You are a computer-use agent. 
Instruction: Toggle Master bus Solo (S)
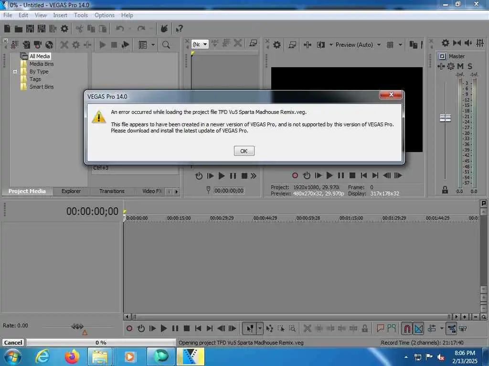470,66
